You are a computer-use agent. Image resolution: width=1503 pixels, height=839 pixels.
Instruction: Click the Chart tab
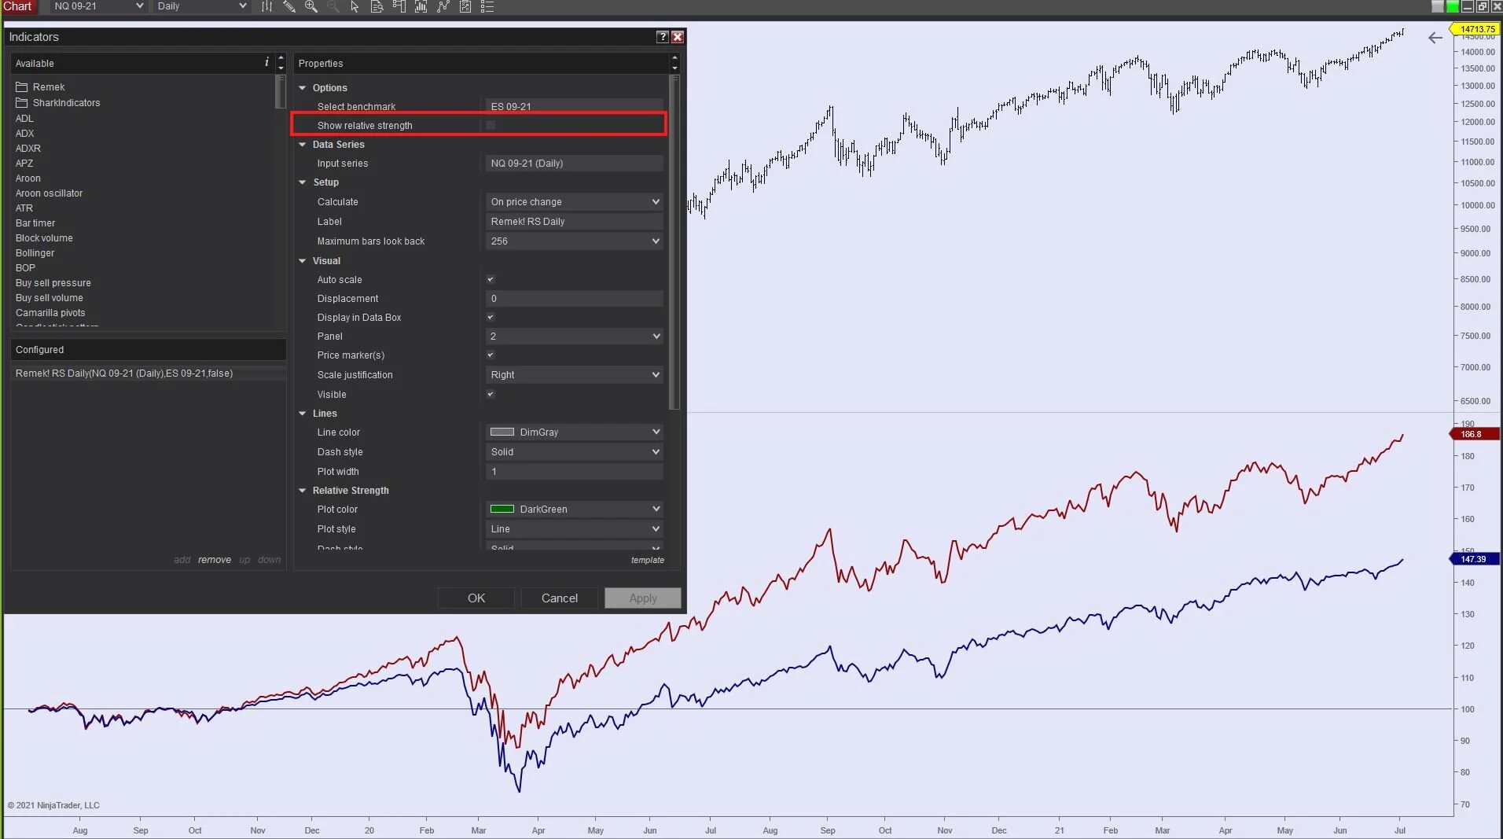tap(17, 6)
